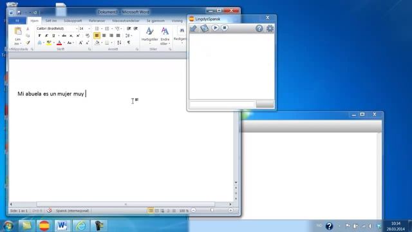The image size is (412, 232).
Task: Open the Endre stiler menu
Action: (x=165, y=36)
